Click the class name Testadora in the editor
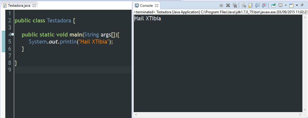The image size is (308, 118). coord(59,20)
